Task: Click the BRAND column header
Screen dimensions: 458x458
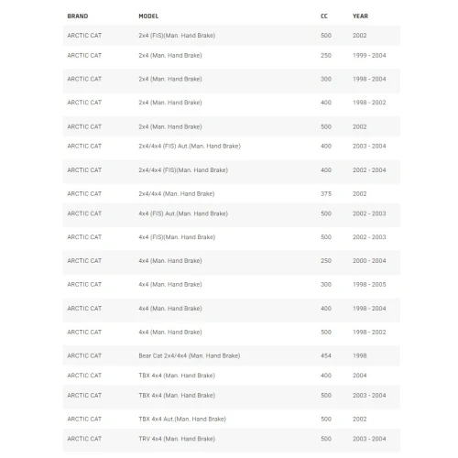Action: (x=78, y=16)
